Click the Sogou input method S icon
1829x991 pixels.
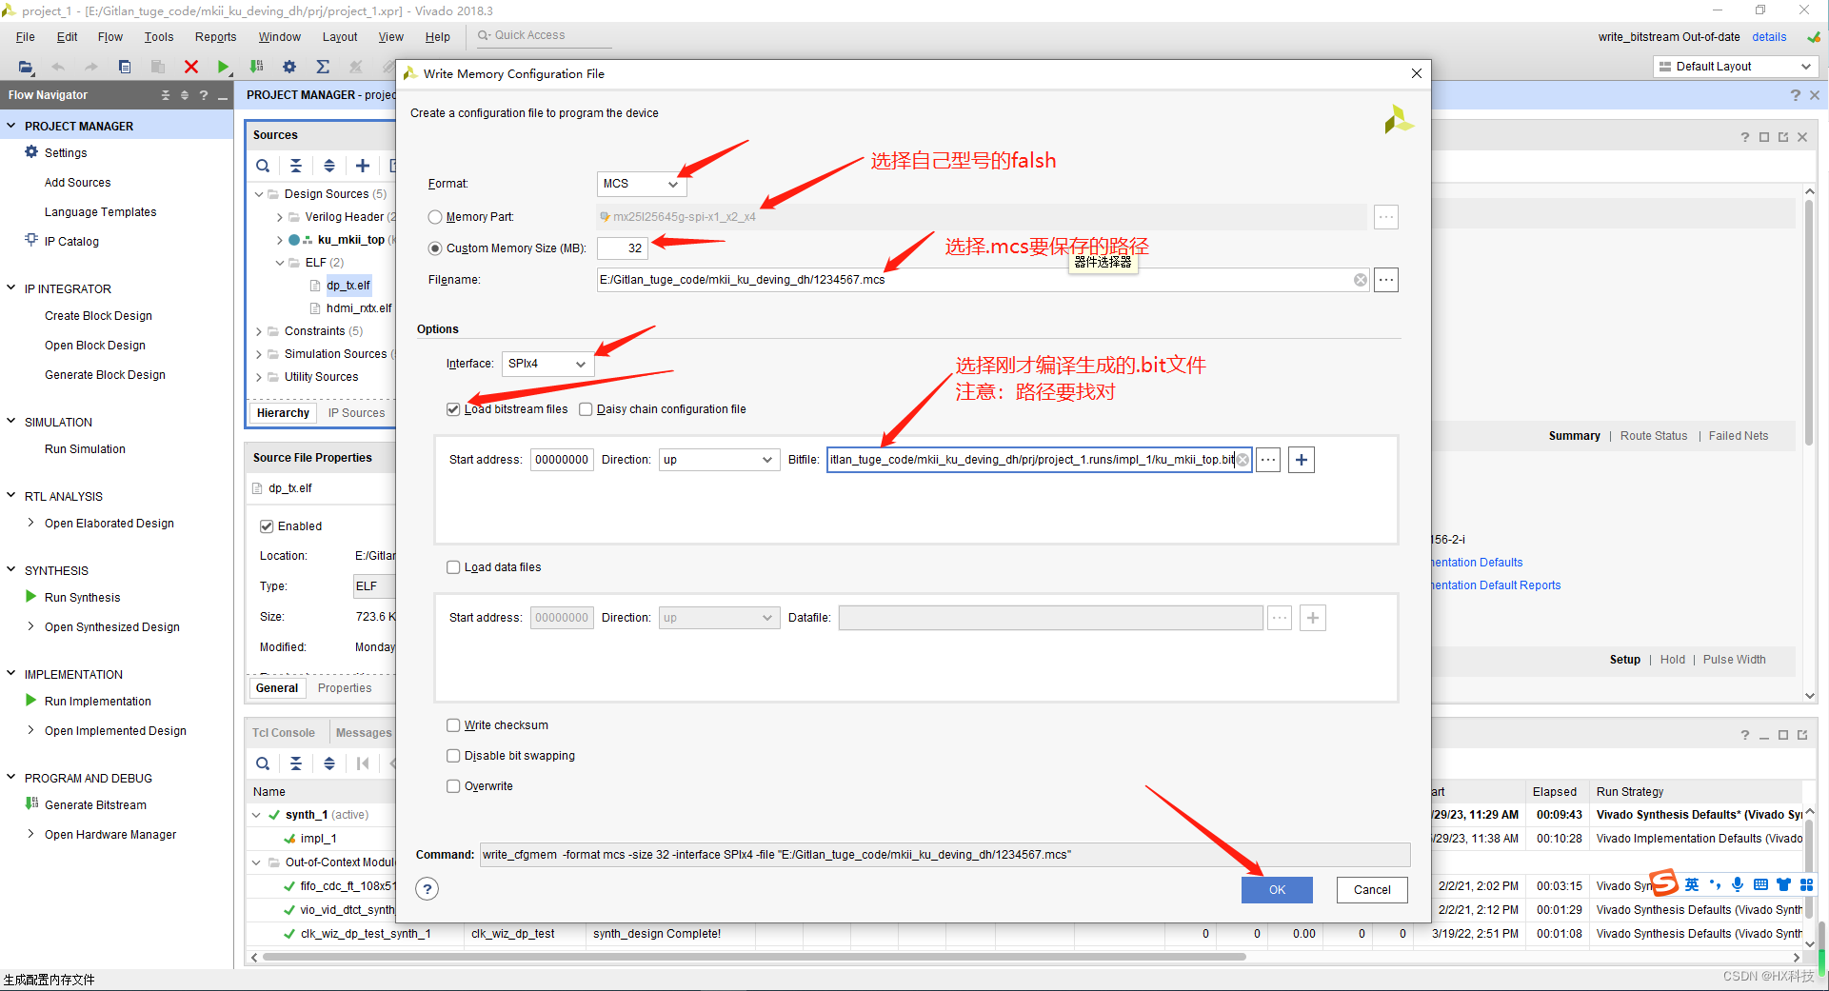tap(1663, 883)
